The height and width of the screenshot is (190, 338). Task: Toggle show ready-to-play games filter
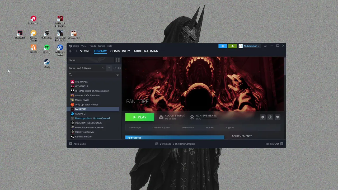[119, 68]
